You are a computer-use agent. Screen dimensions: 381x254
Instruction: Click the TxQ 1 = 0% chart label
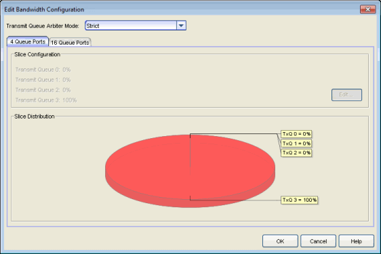pos(296,144)
